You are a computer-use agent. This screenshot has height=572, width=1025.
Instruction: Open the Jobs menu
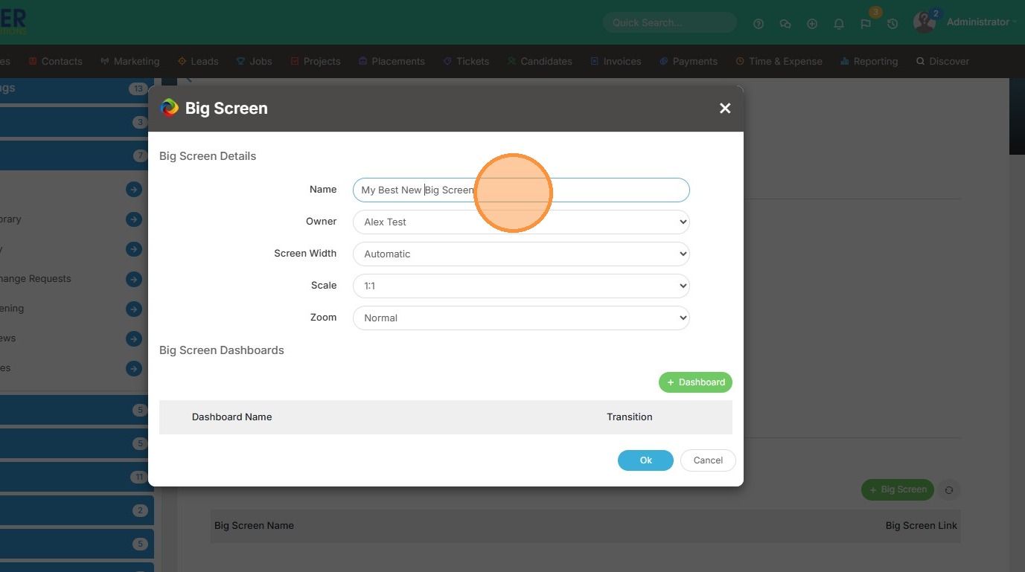click(x=255, y=61)
